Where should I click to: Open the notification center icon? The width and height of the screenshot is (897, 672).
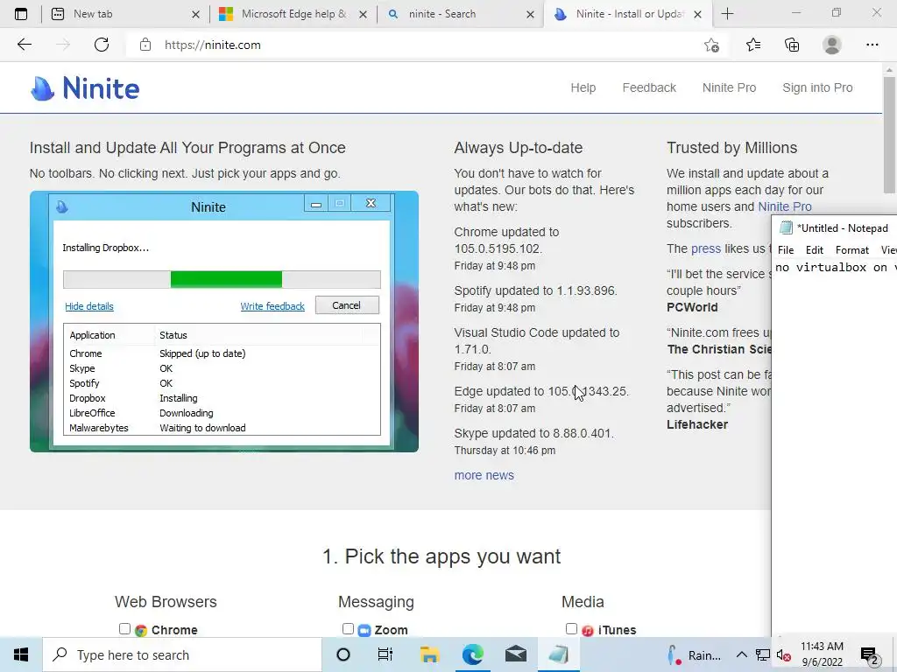click(870, 656)
